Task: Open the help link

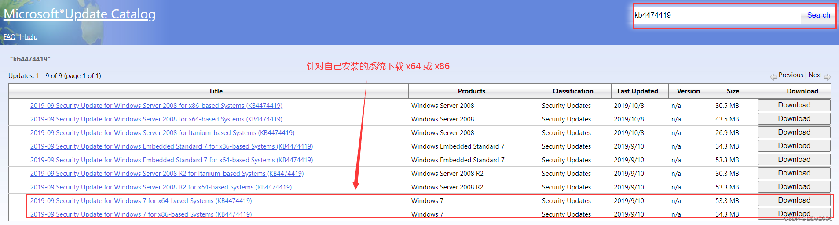Action: pos(31,37)
